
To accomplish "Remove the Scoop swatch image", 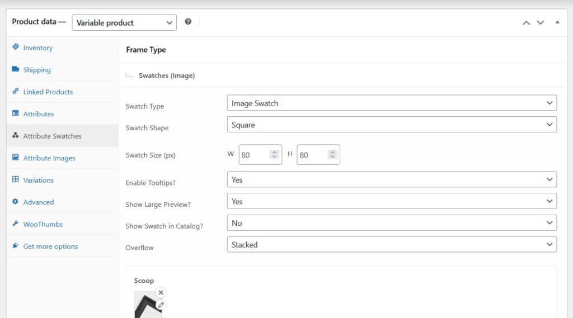I will [161, 292].
